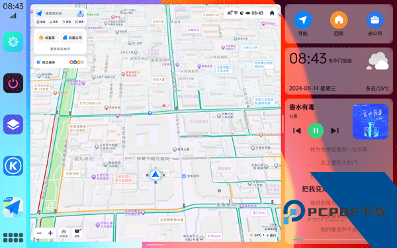397x248 pixels.
Task: Zoom in the map with plus button
Action: (50, 233)
